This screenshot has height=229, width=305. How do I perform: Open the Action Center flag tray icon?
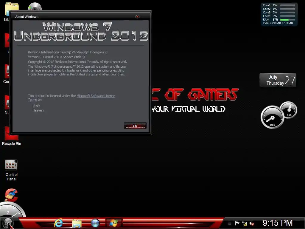237,223
